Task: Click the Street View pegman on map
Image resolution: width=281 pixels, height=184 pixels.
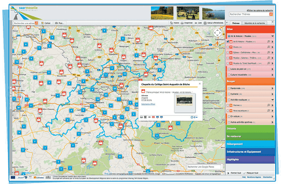Action: [217, 44]
